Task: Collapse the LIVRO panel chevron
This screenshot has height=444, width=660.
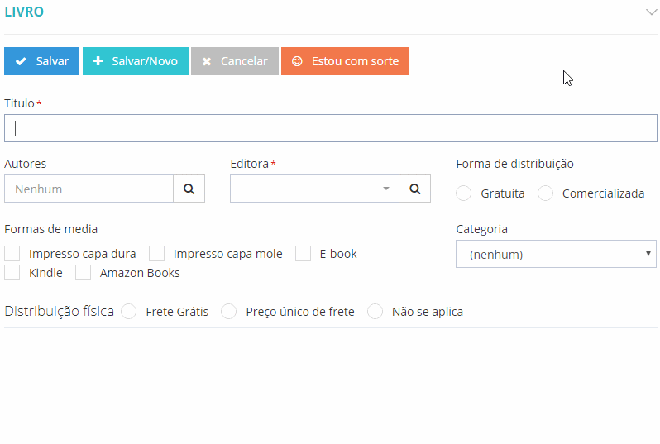Action: [x=649, y=12]
